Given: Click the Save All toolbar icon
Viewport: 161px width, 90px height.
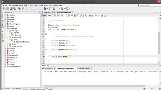Looking at the screenshot, I should point(15,8).
